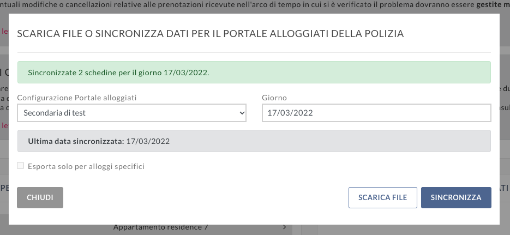Click the dropdown arrow beside Secondaria di test
This screenshot has width=510, height=235.
(242, 113)
